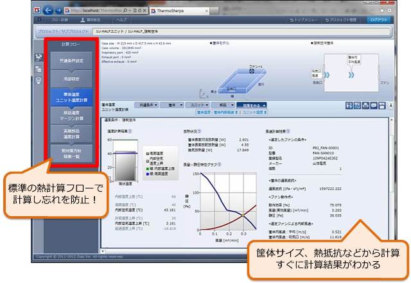Open the 部品 dropdown
This screenshot has width=411, height=283.
point(223,105)
